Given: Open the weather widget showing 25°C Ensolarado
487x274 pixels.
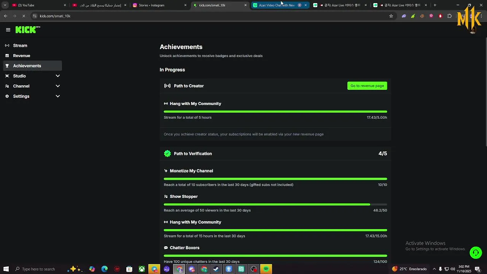Looking at the screenshot, I should click(409, 269).
